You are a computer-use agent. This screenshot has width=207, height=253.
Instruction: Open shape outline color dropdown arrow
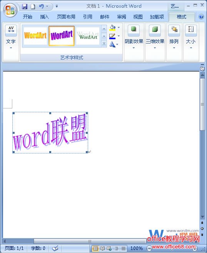pos(119,36)
